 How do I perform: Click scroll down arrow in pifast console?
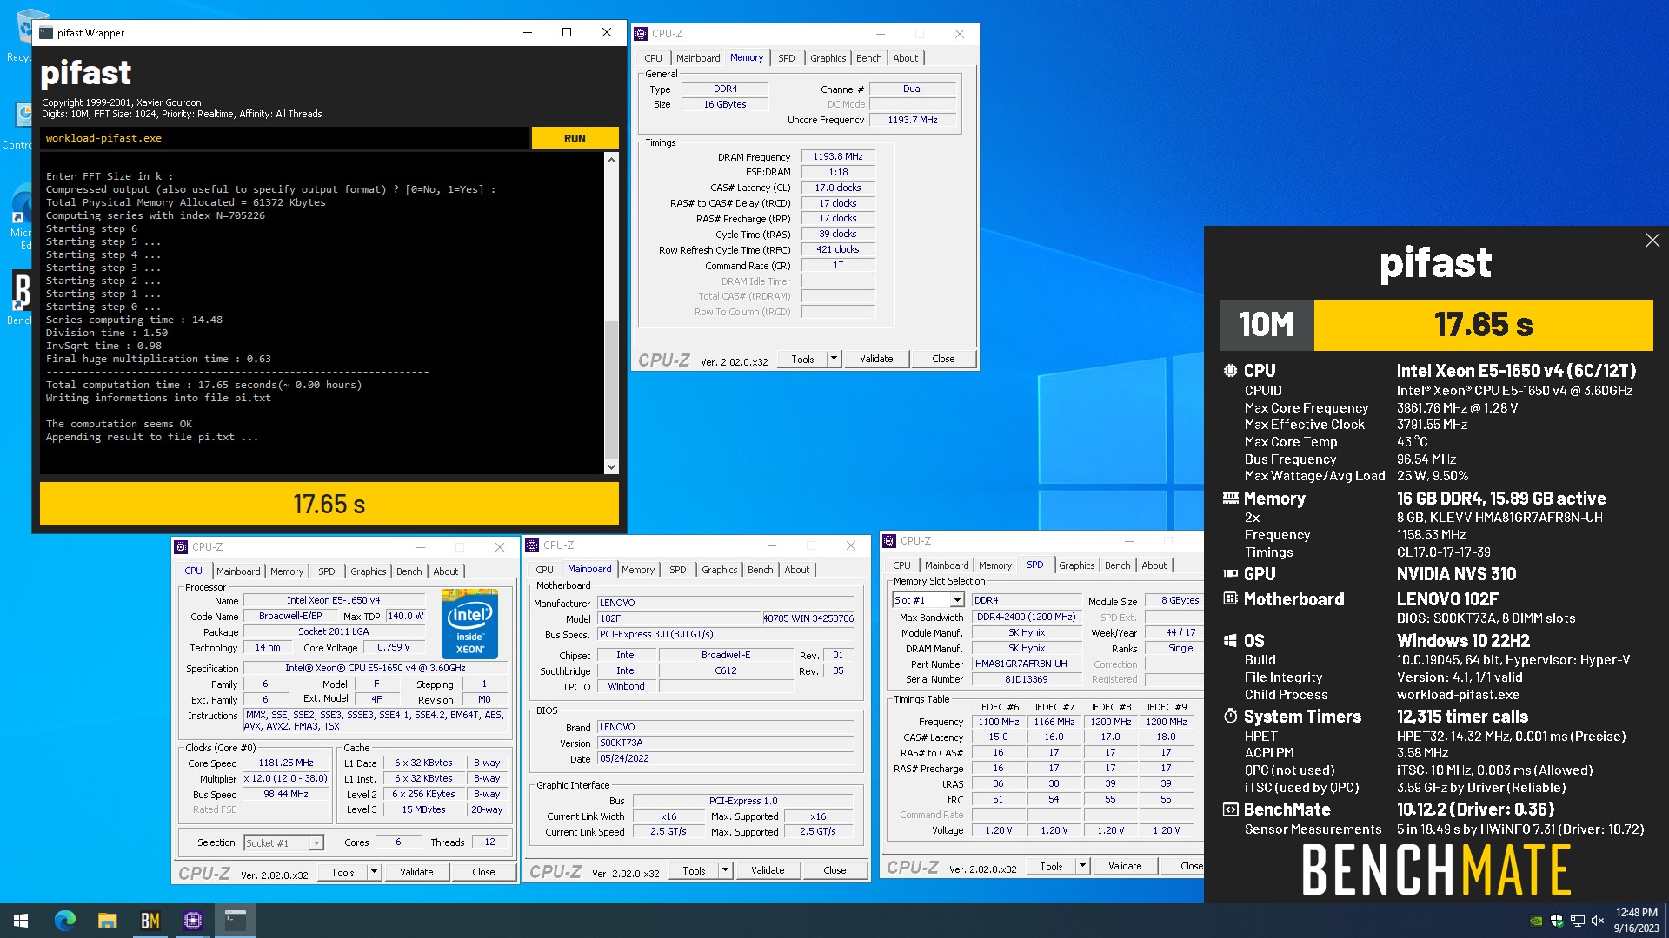(611, 467)
